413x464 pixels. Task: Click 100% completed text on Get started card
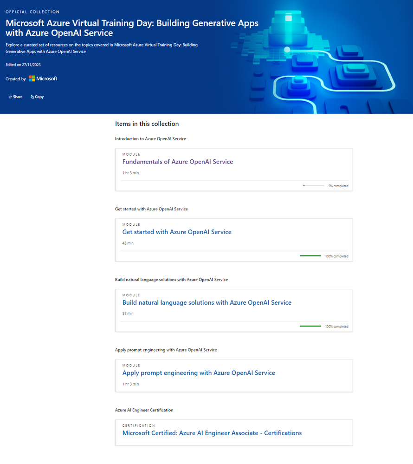tap(337, 256)
